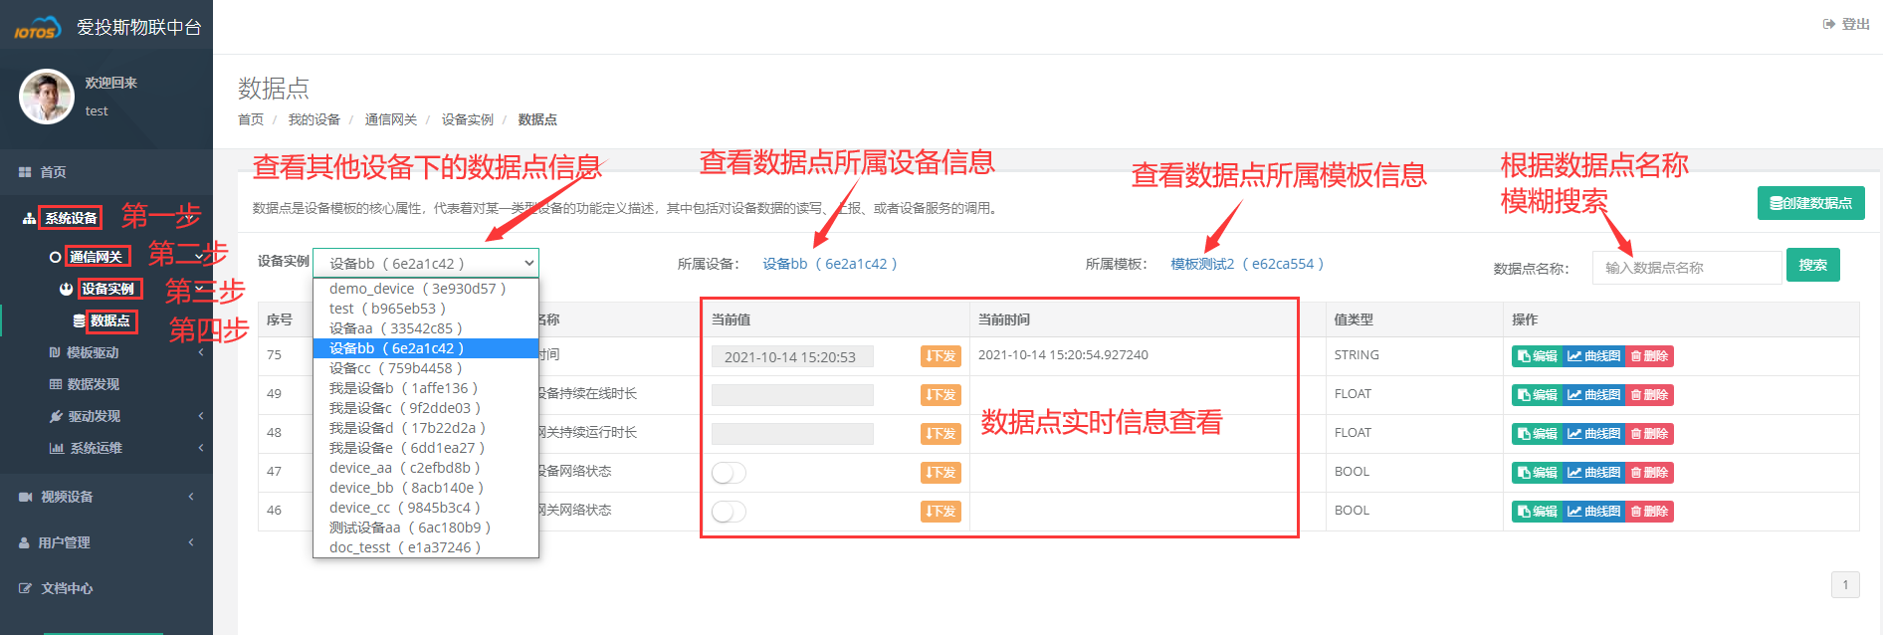
Task: Choose 我是设备b (1affe136) option
Action: 426,388
